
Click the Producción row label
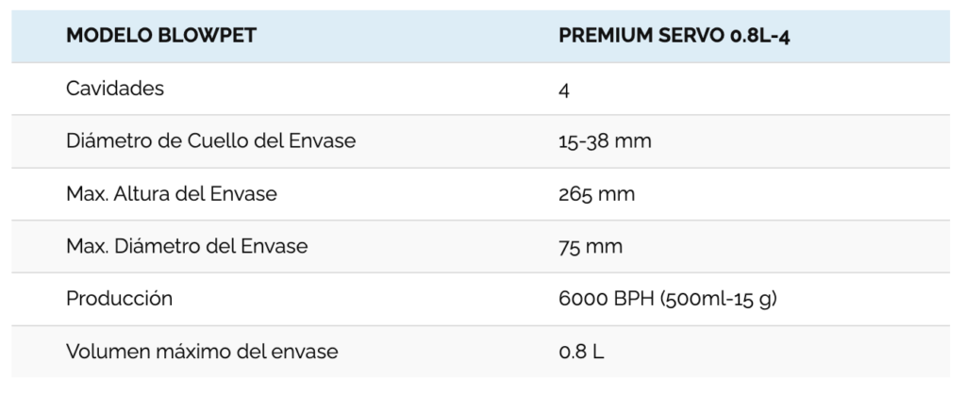tap(120, 299)
